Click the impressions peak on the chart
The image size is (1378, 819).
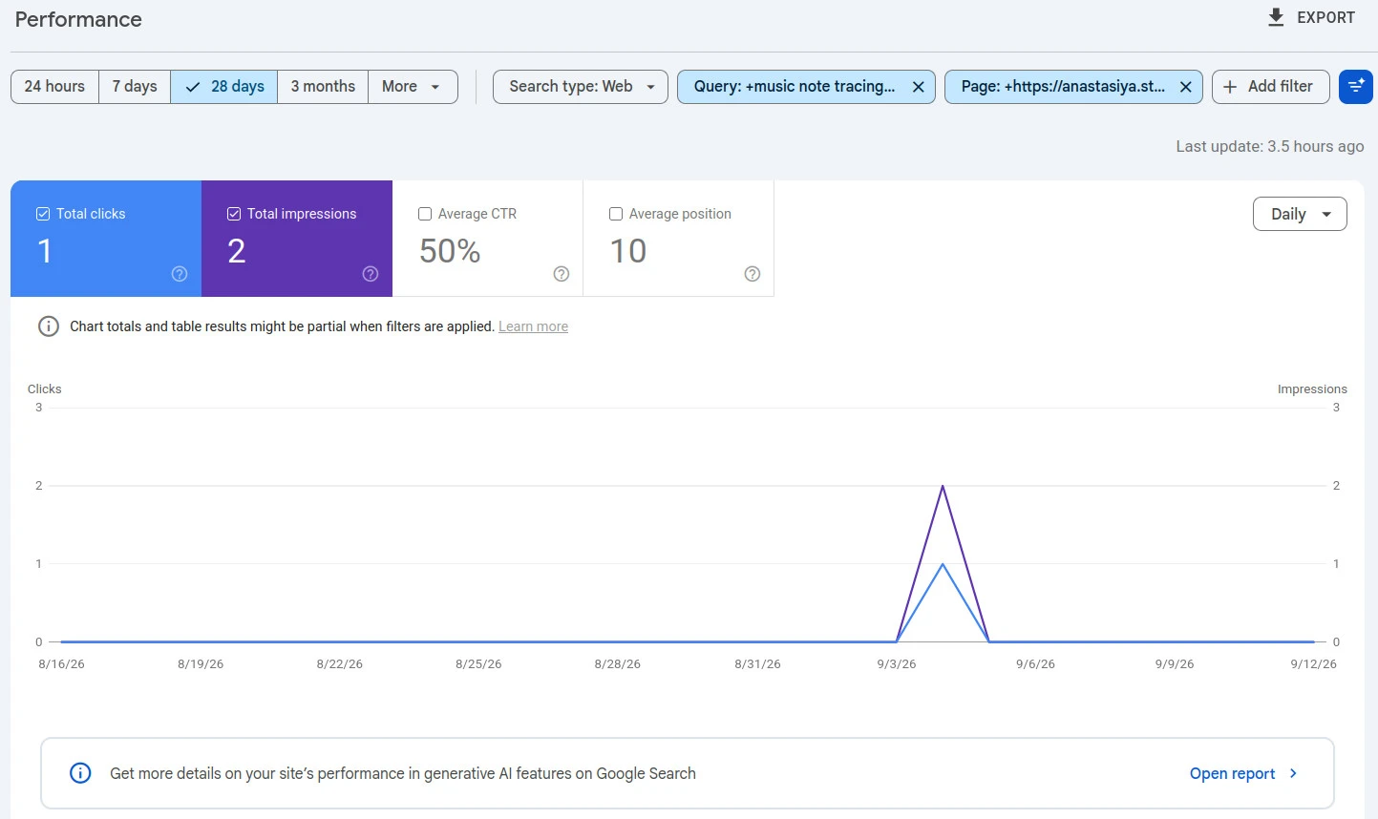point(943,486)
